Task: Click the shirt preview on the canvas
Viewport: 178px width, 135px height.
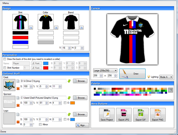Action: (x=132, y=39)
